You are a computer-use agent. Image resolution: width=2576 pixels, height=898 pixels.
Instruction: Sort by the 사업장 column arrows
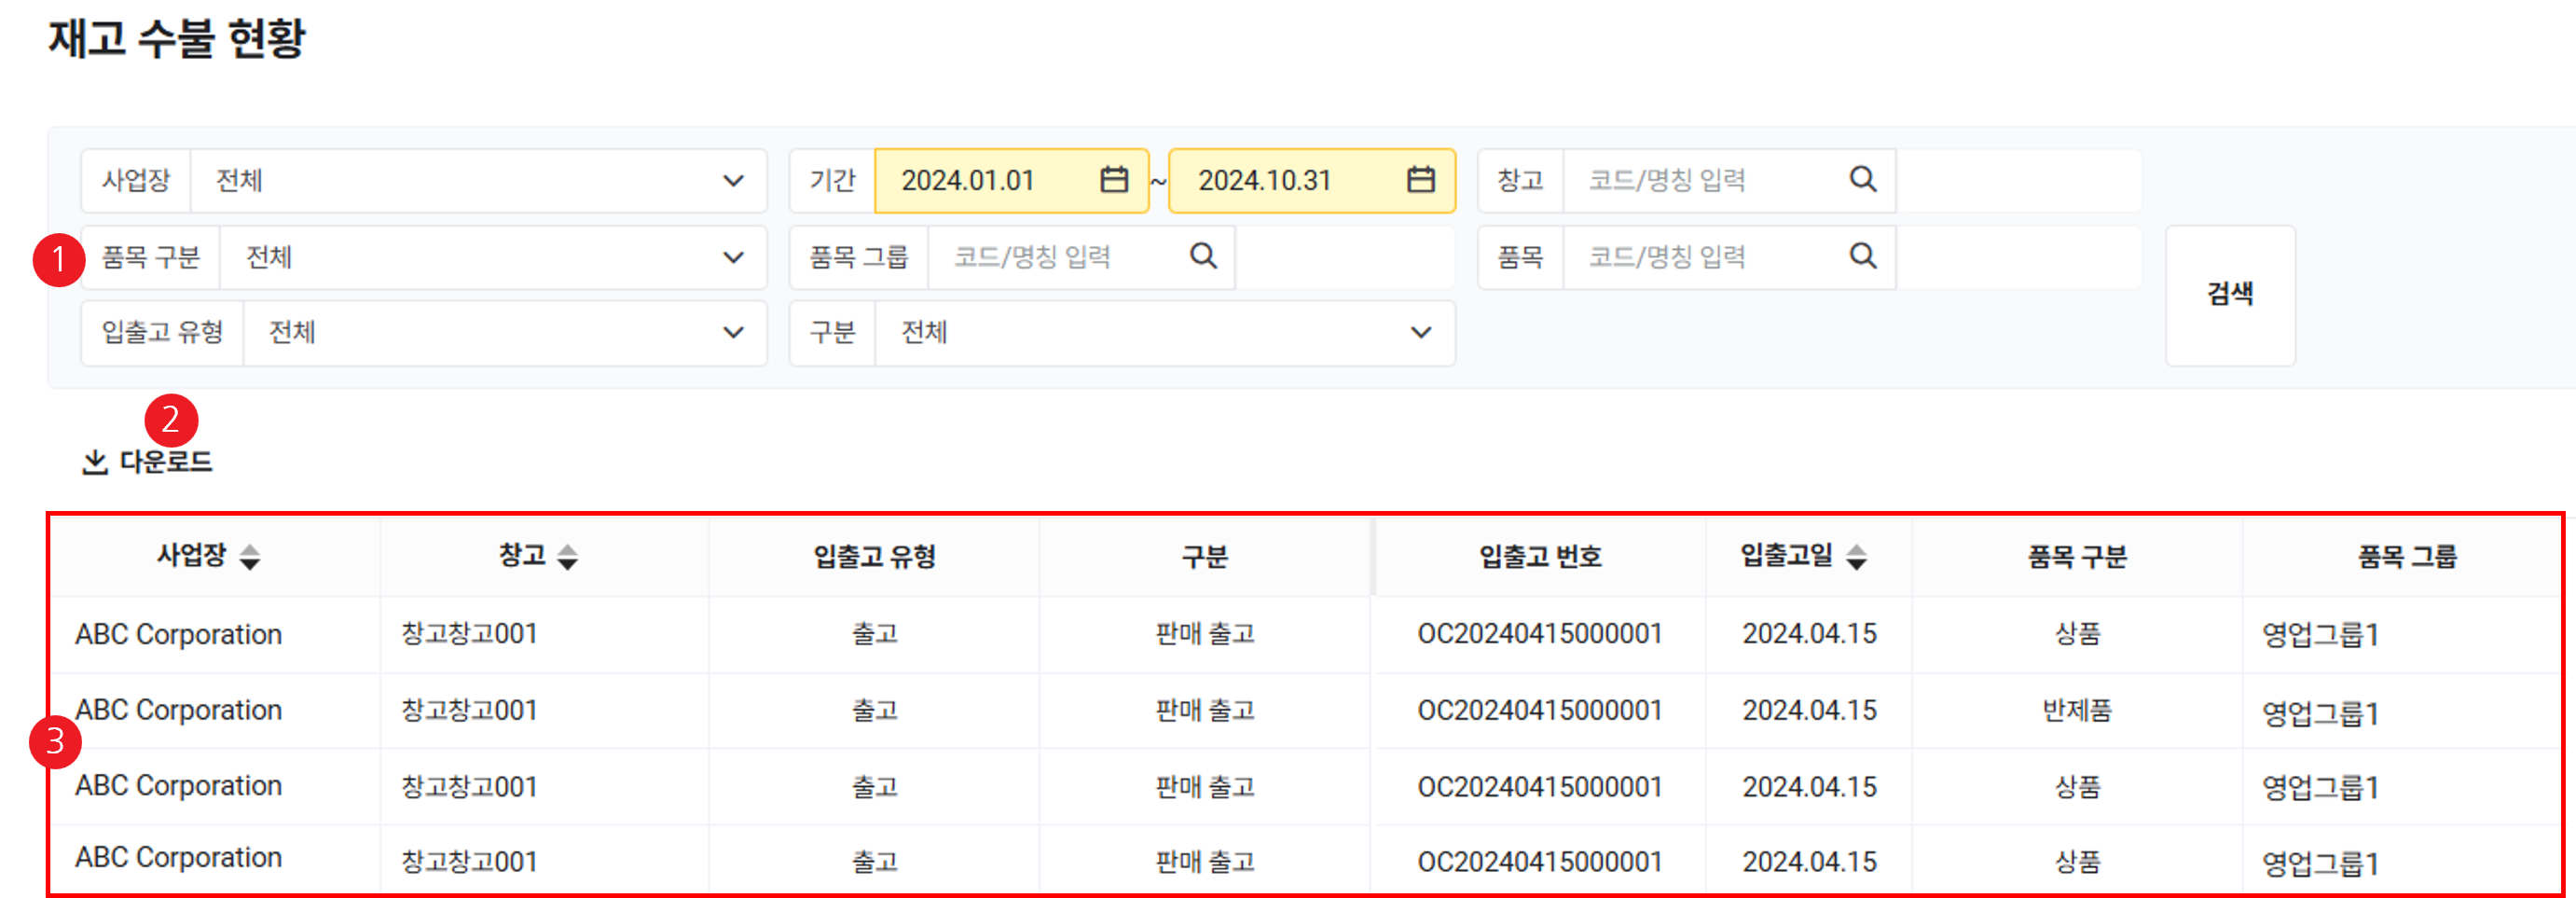(250, 557)
